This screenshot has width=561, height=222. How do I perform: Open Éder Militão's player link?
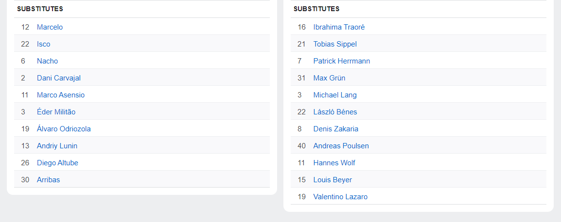[x=56, y=112]
